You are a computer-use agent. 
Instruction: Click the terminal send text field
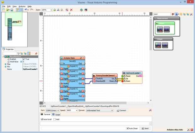point(83,128)
